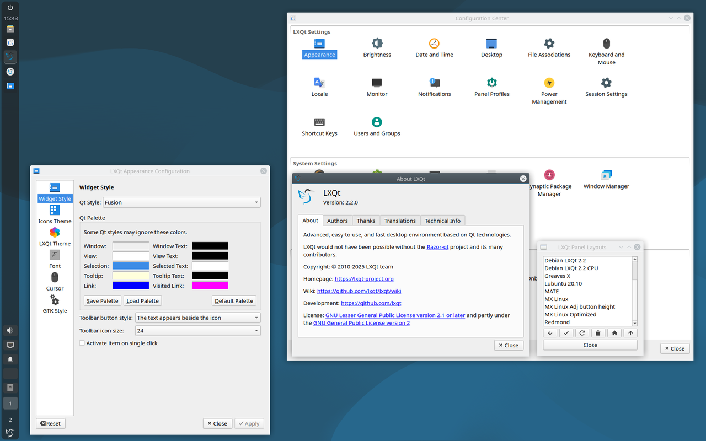Click the home button in Panel Layouts
Image resolution: width=706 pixels, height=441 pixels.
click(x=614, y=333)
